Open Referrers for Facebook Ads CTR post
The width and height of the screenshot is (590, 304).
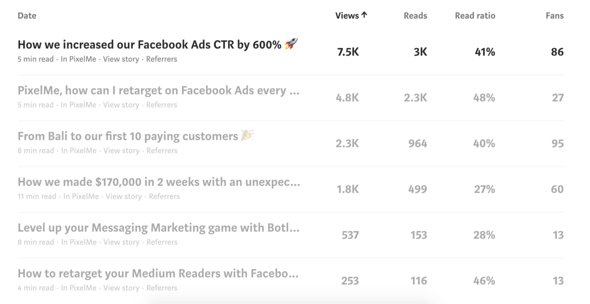162,59
